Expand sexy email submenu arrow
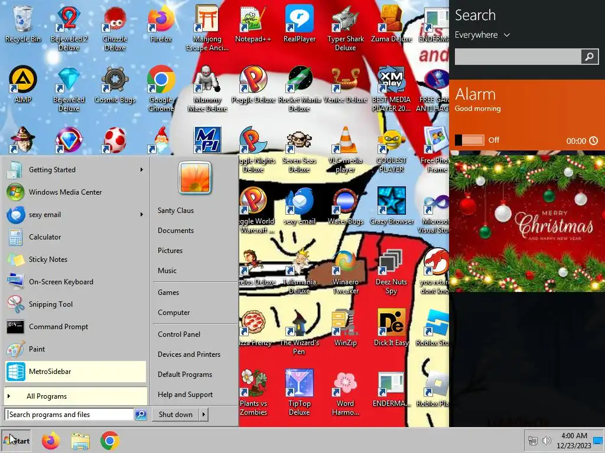Image resolution: width=605 pixels, height=453 pixels. [142, 215]
